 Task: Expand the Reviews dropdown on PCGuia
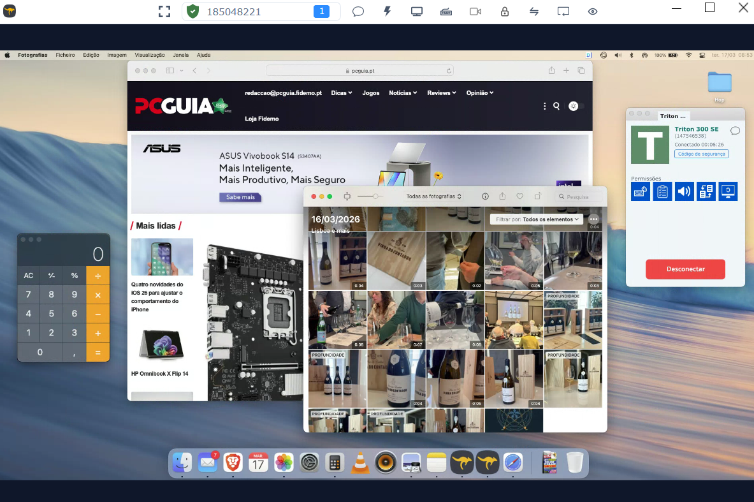pos(442,93)
